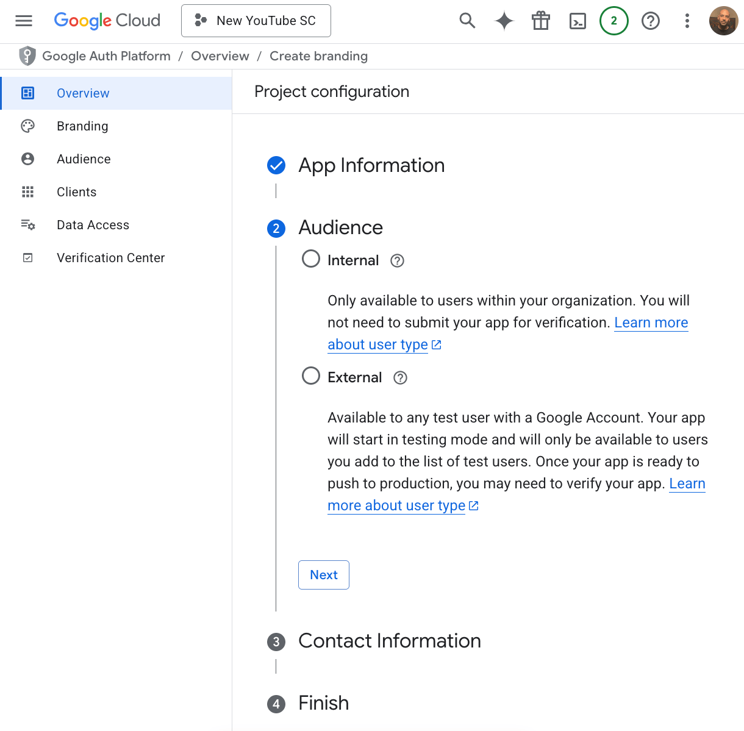
Task: Select the Internal audience radio button
Action: point(311,259)
